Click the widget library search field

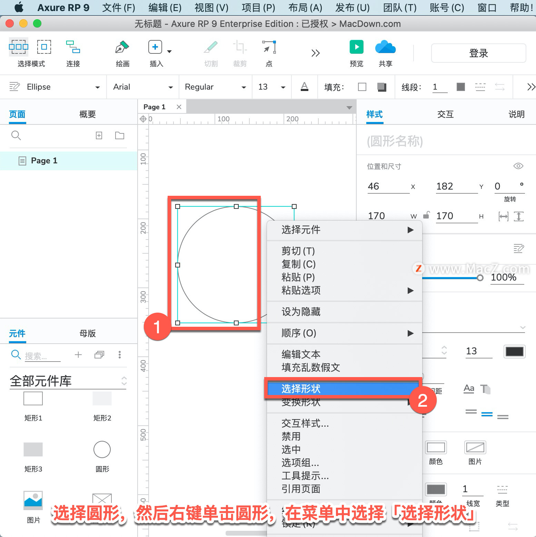point(42,356)
